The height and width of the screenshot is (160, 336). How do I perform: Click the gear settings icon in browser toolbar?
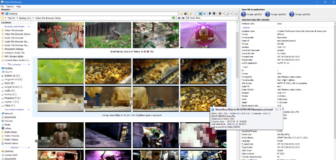click(186, 14)
